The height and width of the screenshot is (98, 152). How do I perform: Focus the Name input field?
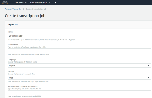click(79, 36)
